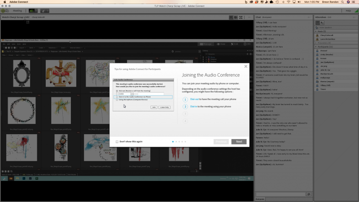This screenshot has width=359, height=202.
Task: Click the step 1 Dial-out circle
Action: point(185,99)
